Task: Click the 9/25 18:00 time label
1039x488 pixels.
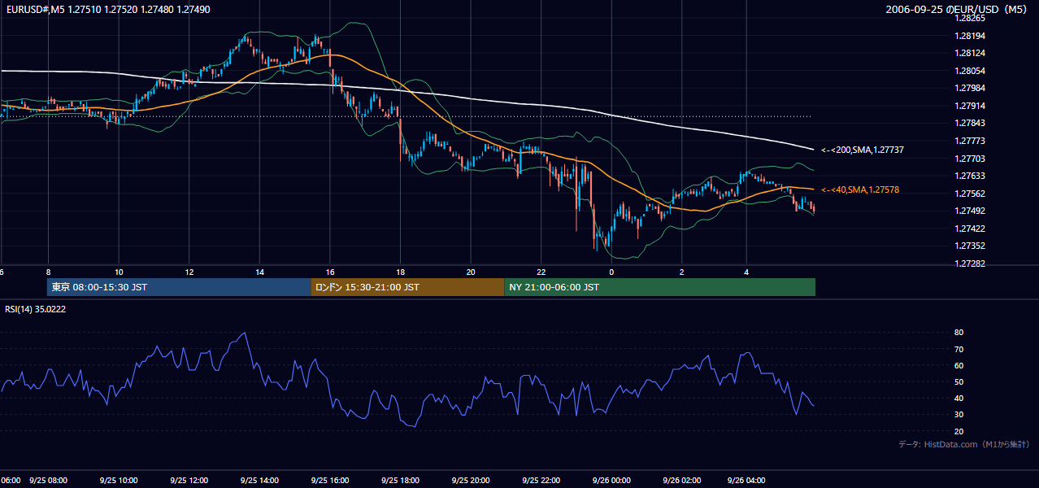Action: pyautogui.click(x=401, y=480)
